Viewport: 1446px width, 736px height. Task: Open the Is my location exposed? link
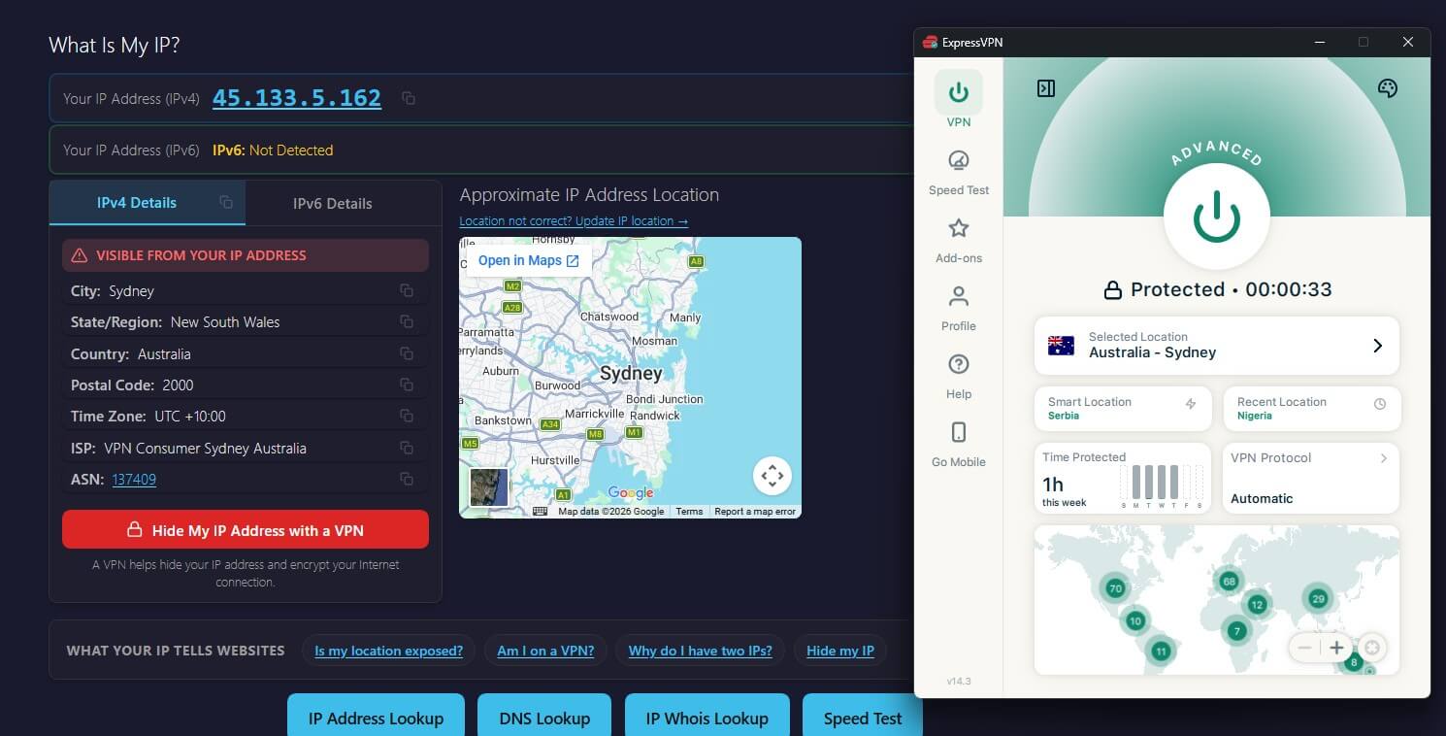pyautogui.click(x=388, y=651)
